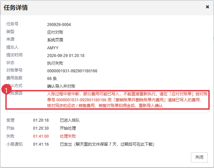Viewport: 214px width, 168px height.
Task: Click the red failure reason message
Action: [127, 100]
